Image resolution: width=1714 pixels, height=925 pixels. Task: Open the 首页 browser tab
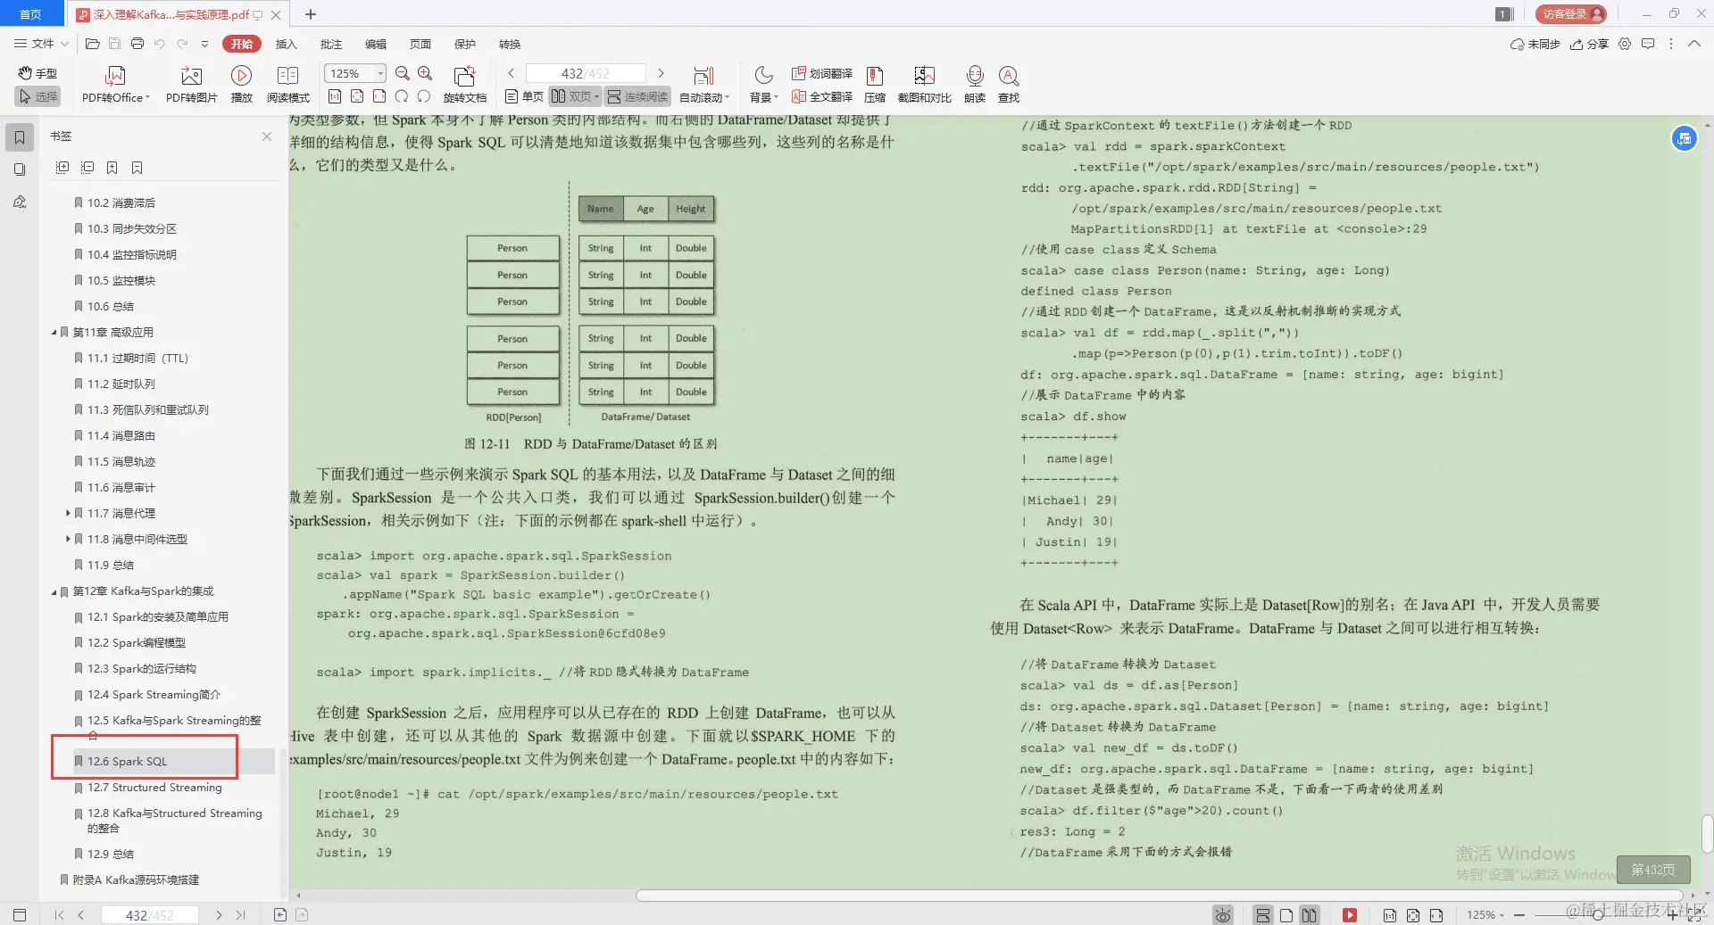tap(31, 13)
